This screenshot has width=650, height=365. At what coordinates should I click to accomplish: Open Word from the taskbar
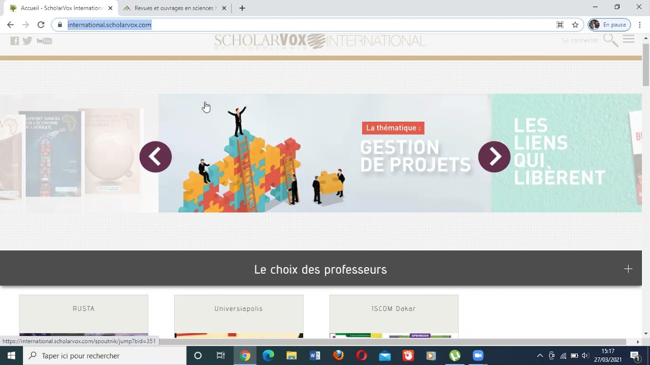(315, 356)
